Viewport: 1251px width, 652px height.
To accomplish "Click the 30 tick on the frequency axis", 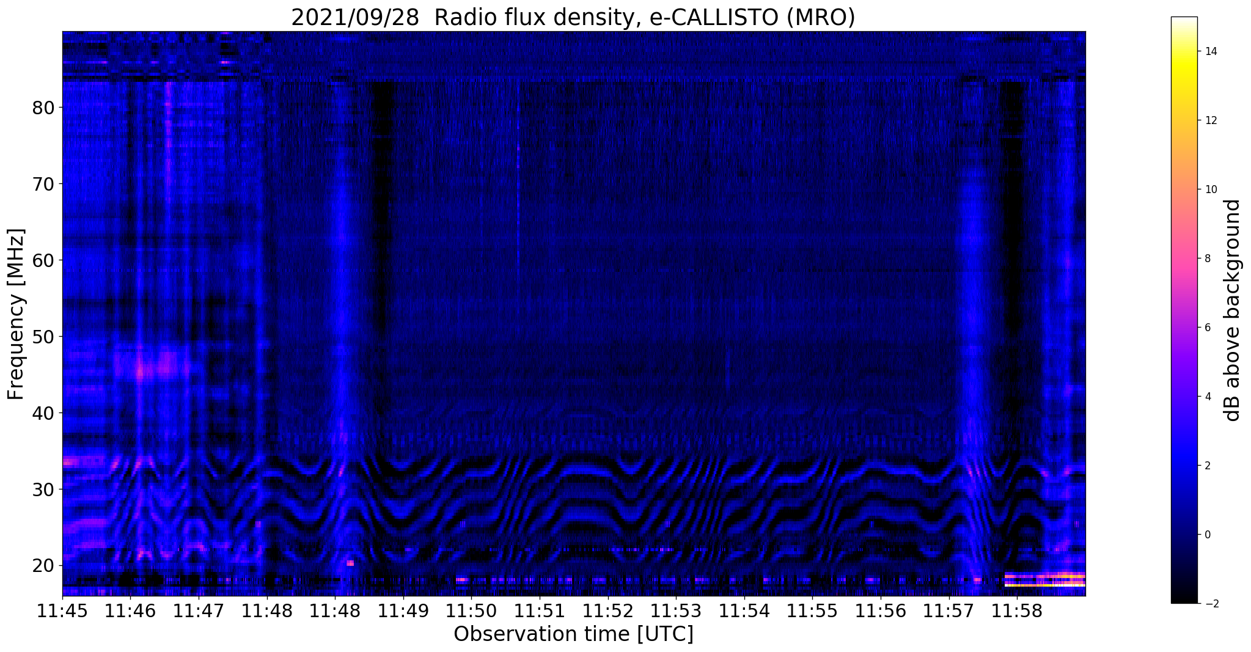I will 43,489.
